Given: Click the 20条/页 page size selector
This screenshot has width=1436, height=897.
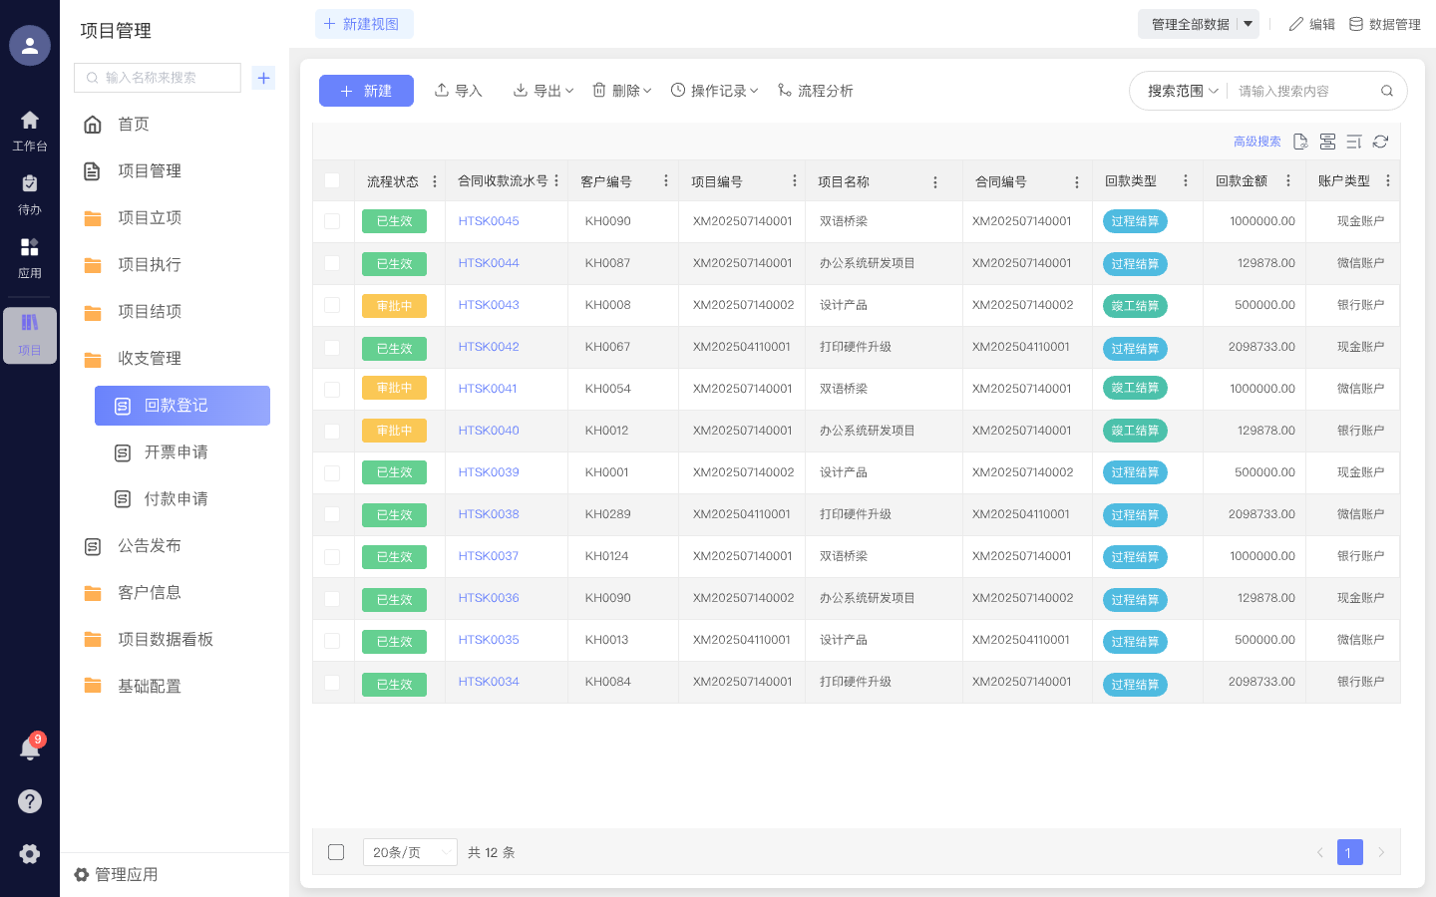Looking at the screenshot, I should (x=409, y=852).
